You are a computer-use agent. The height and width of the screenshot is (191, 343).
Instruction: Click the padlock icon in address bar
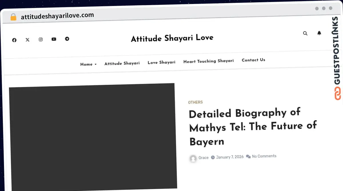point(13,17)
